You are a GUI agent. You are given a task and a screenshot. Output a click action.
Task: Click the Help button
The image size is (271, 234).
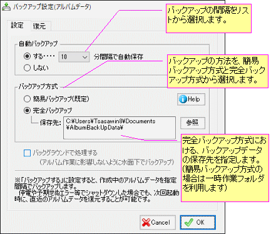pyautogui.click(x=191, y=99)
